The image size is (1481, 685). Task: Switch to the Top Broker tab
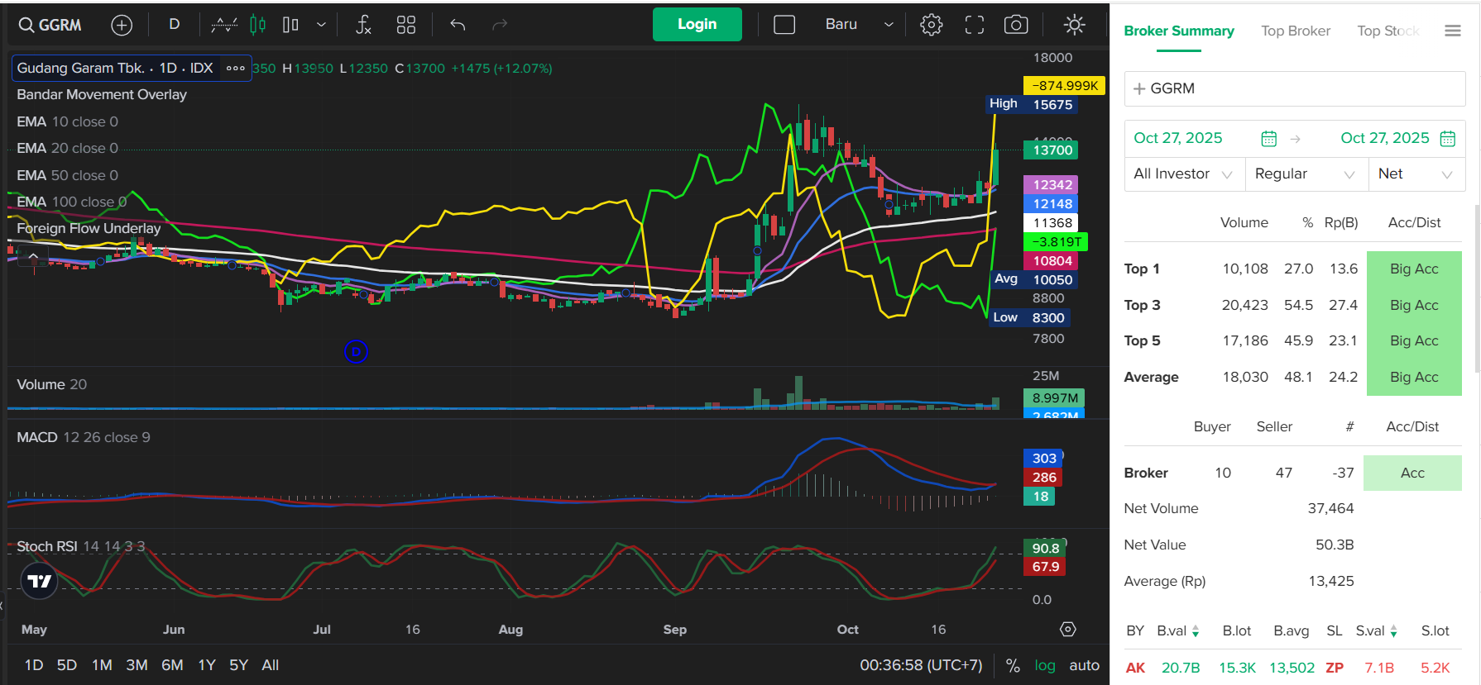[1295, 31]
